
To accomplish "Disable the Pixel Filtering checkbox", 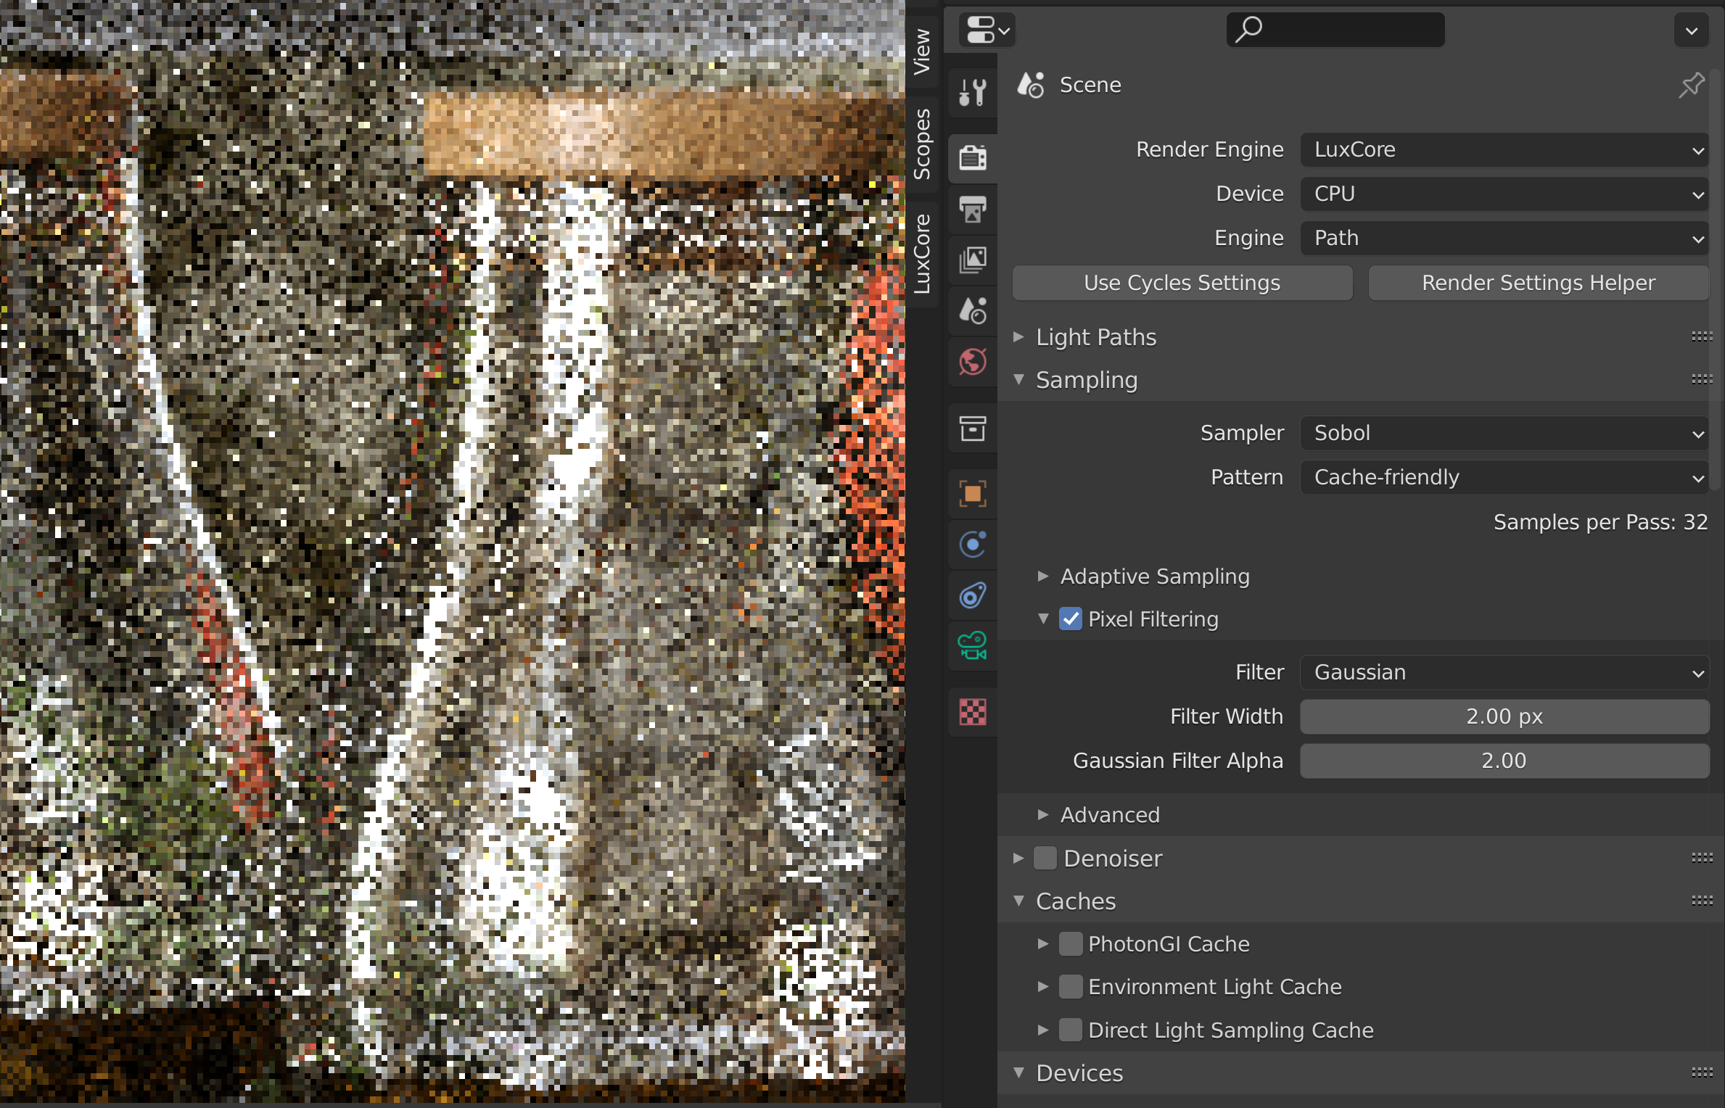I will 1071,619.
